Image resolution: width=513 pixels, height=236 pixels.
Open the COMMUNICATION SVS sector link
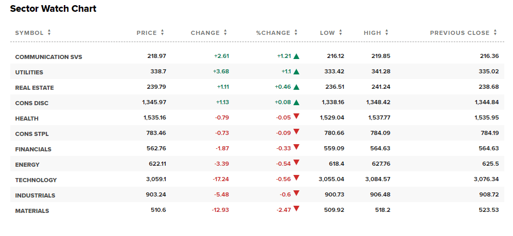(x=48, y=57)
